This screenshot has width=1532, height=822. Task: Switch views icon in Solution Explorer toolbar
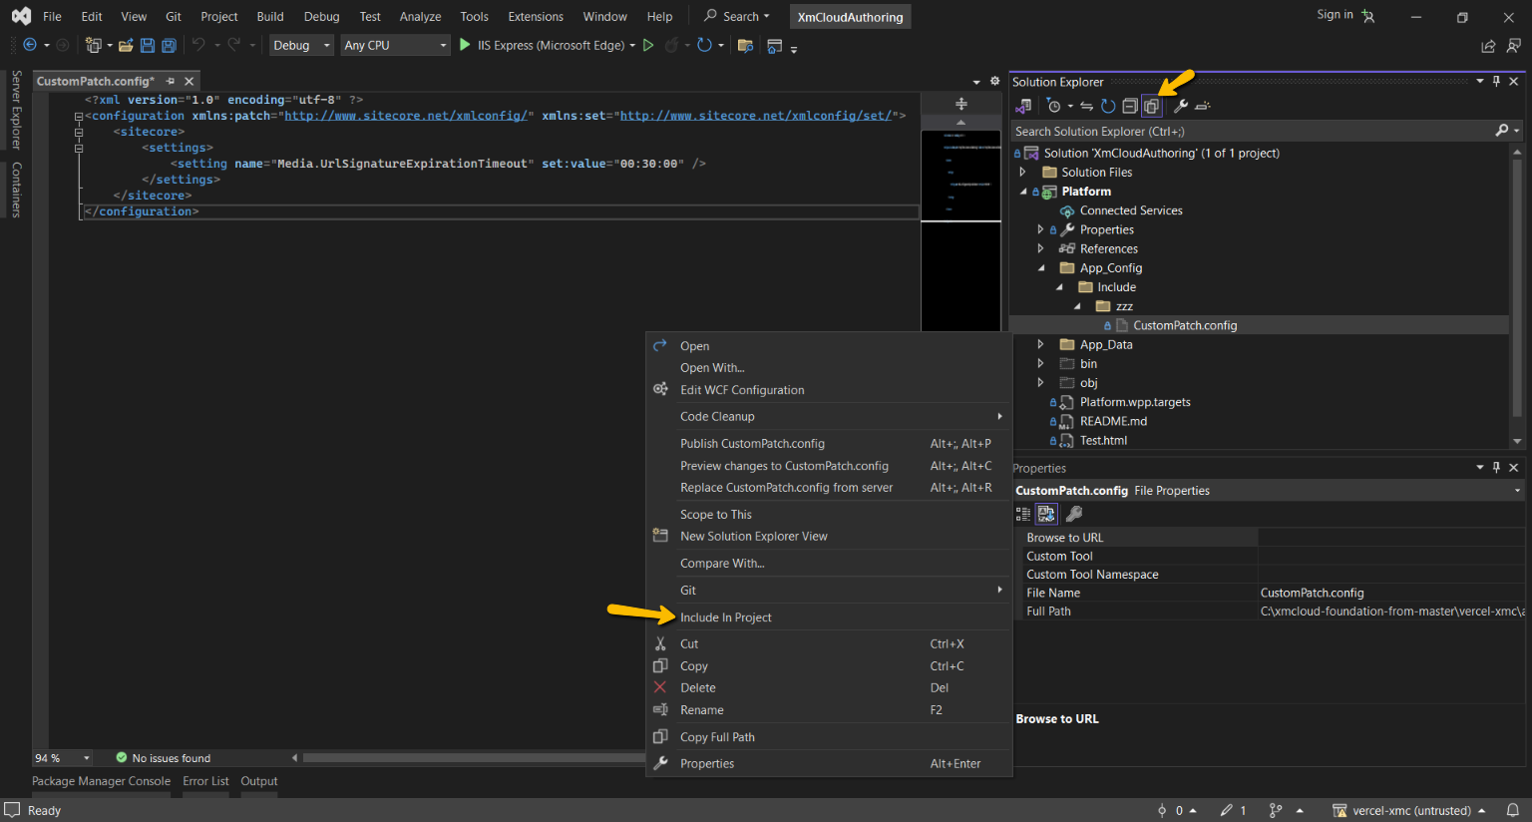coord(1023,106)
